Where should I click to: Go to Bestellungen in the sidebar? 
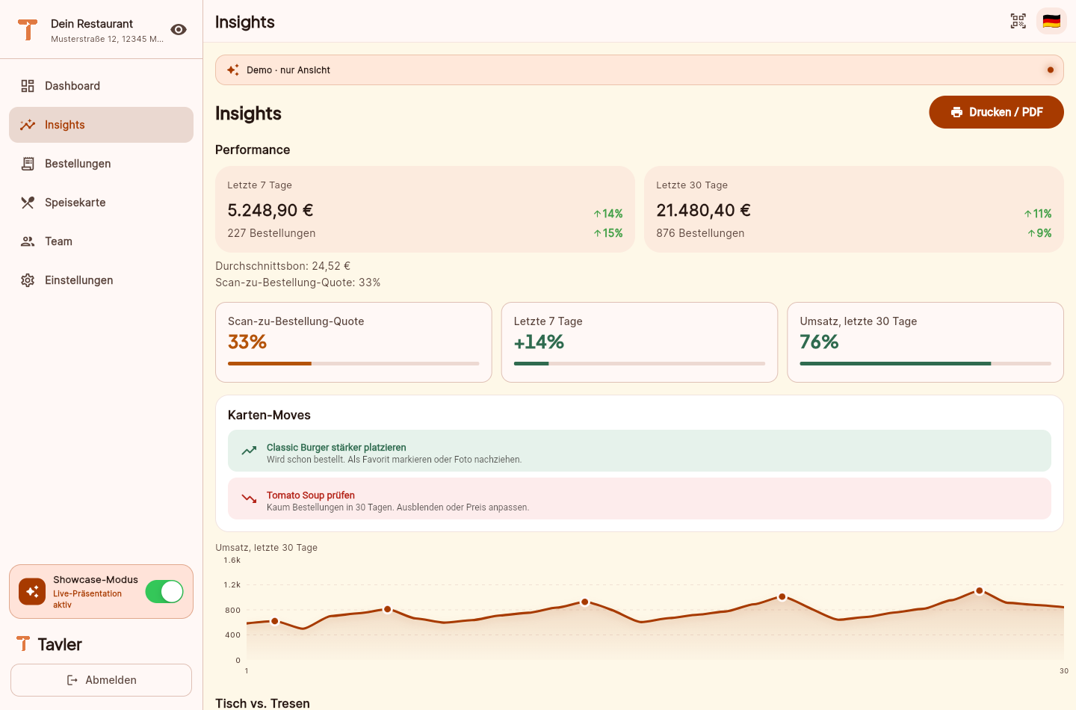point(101,164)
